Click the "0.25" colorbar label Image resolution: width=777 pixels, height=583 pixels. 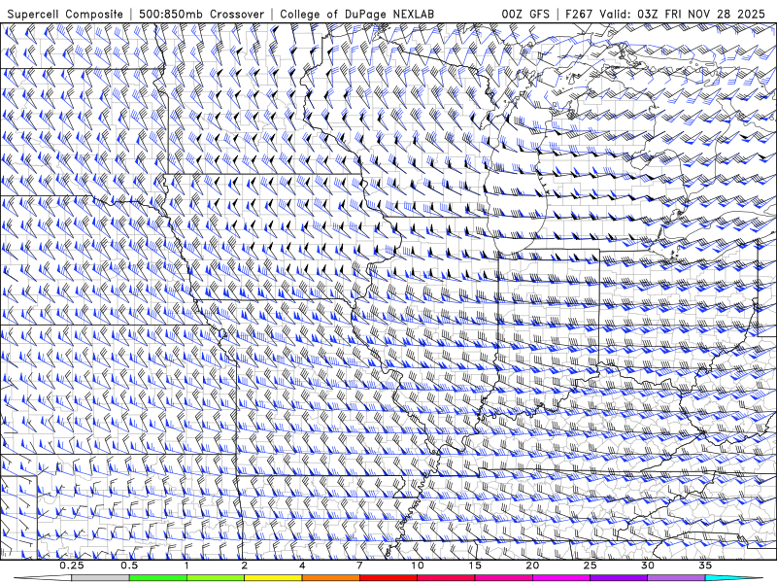(72, 566)
